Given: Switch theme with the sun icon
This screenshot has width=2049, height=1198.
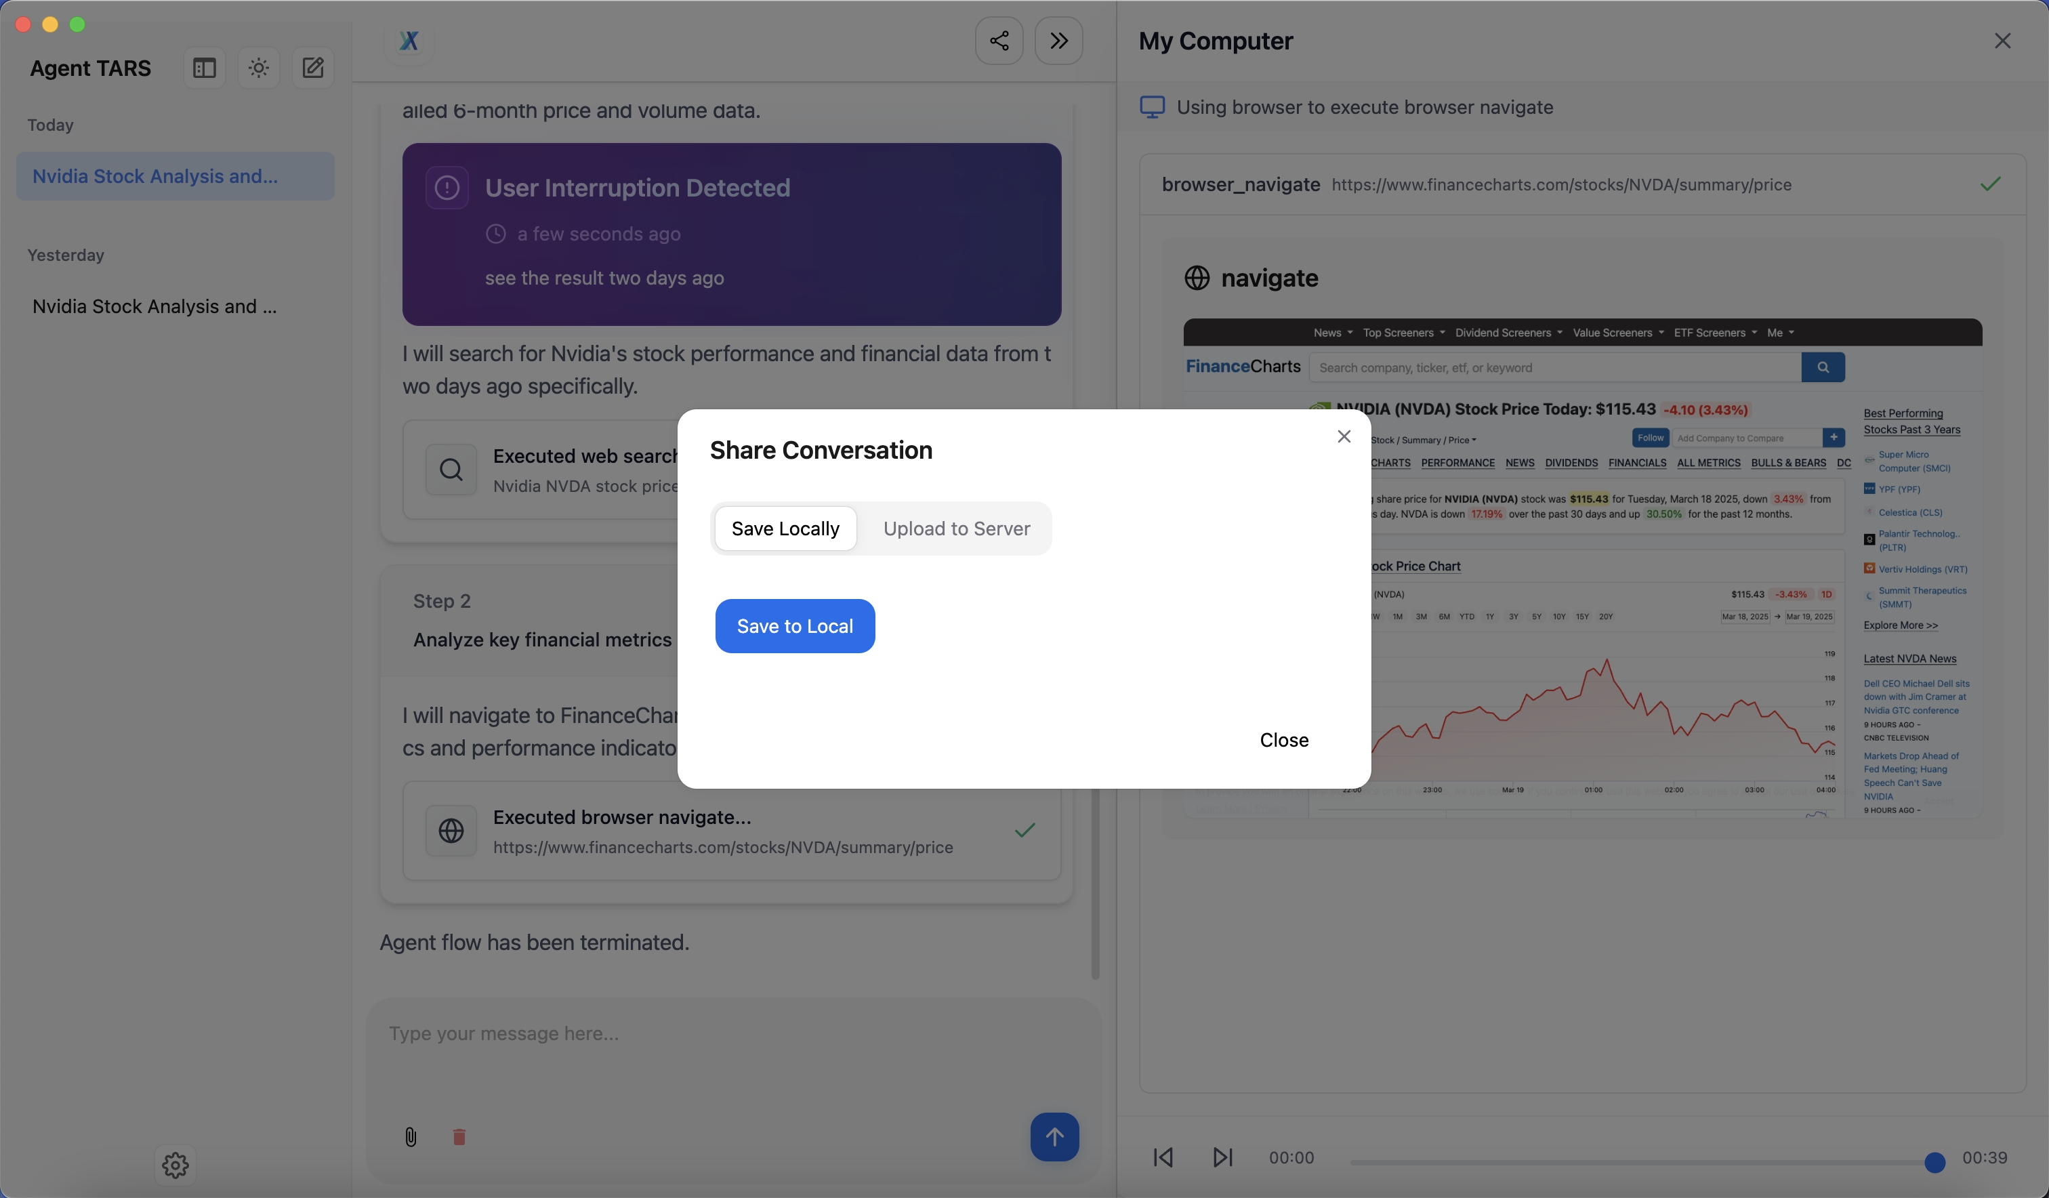Looking at the screenshot, I should [259, 68].
